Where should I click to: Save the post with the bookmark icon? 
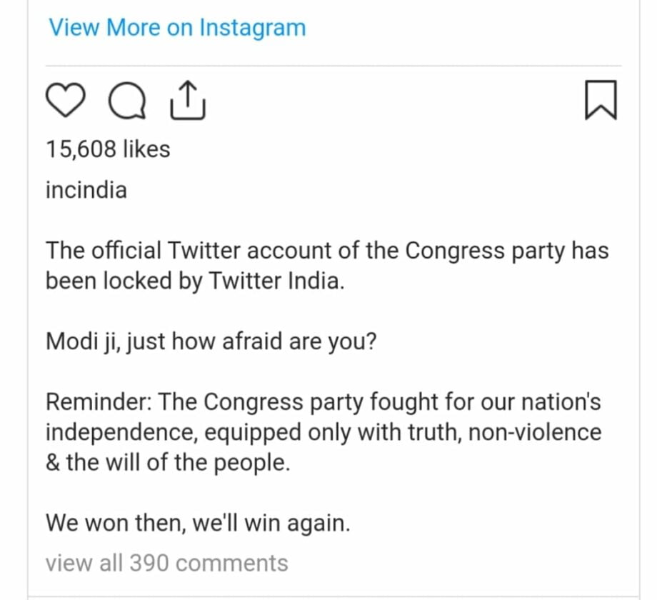pos(599,101)
